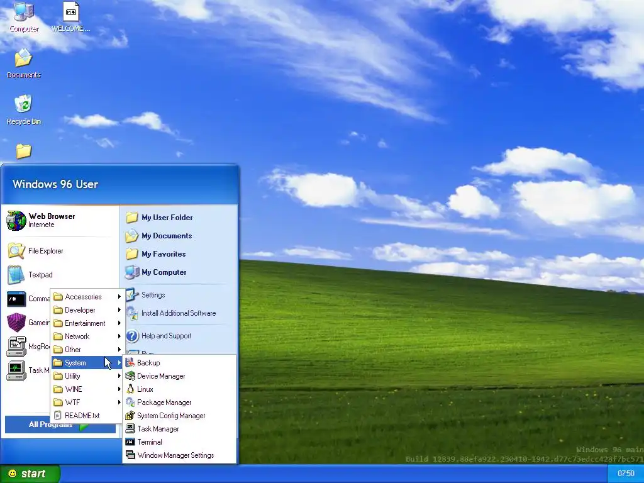Viewport: 644px width, 483px height.
Task: Launch Backup from System submenu
Action: [x=179, y=363]
